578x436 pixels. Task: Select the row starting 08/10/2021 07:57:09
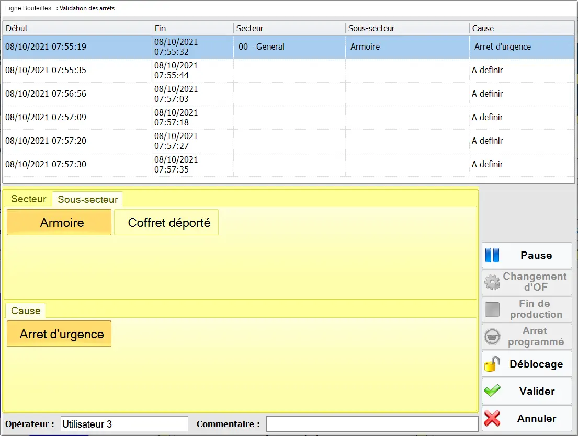point(289,118)
